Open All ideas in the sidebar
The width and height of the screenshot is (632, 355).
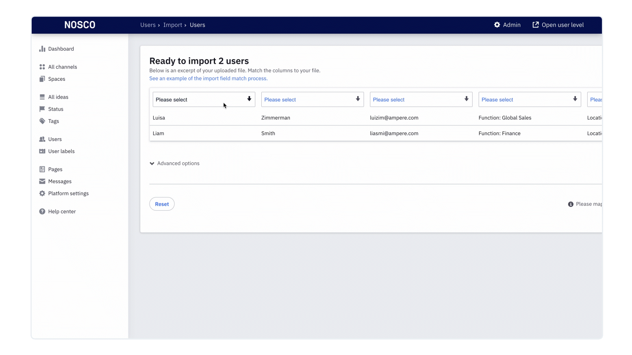click(58, 97)
